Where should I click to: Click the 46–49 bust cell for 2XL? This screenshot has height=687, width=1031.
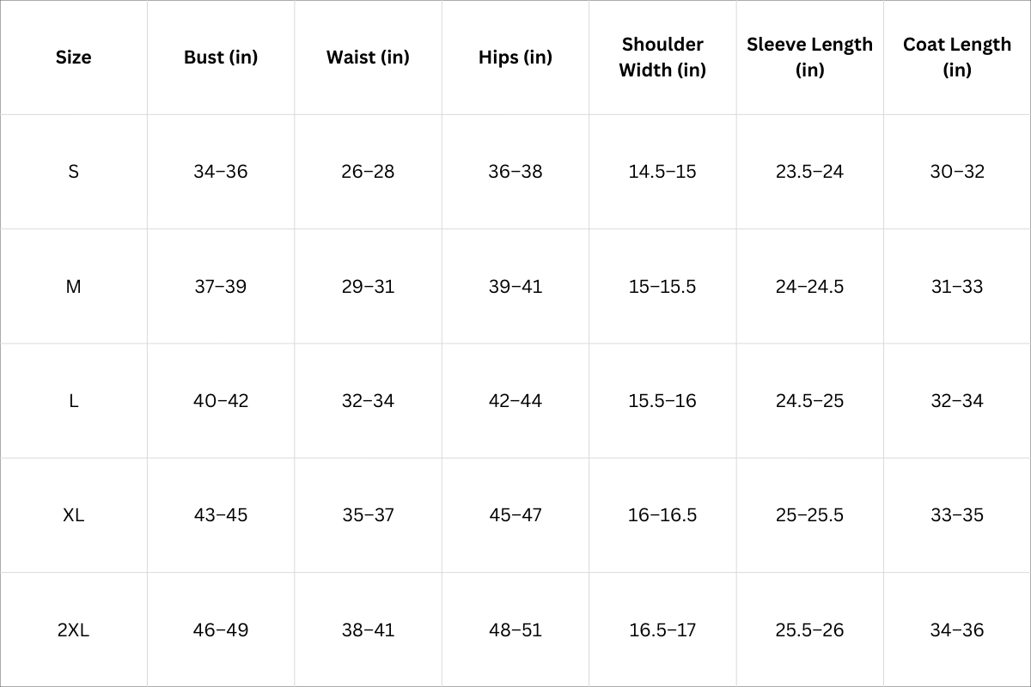pyautogui.click(x=221, y=630)
